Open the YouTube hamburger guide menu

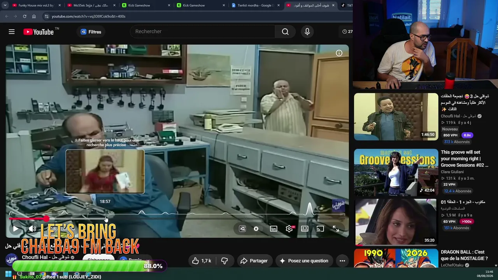click(x=12, y=32)
